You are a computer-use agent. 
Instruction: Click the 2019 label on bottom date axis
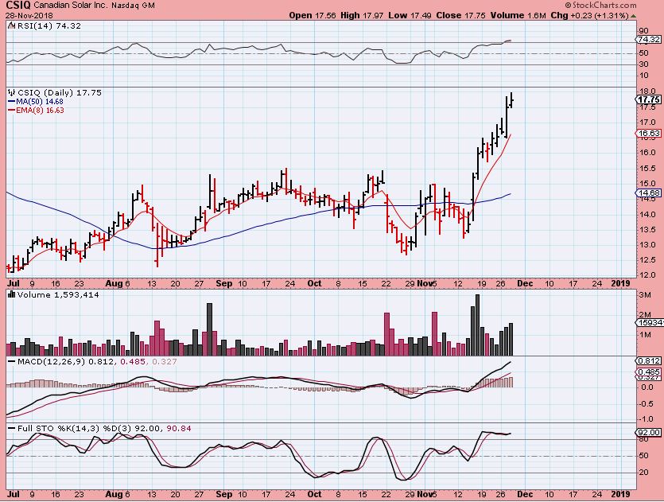[x=621, y=494]
